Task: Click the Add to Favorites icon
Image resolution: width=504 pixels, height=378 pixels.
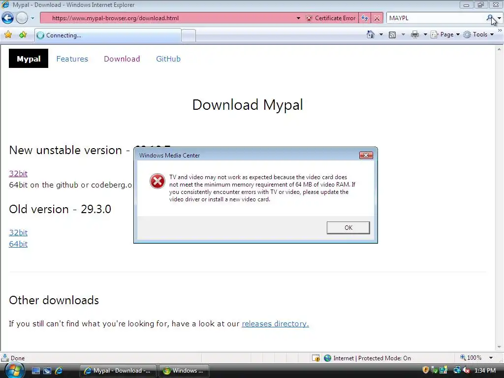Action: (23, 35)
